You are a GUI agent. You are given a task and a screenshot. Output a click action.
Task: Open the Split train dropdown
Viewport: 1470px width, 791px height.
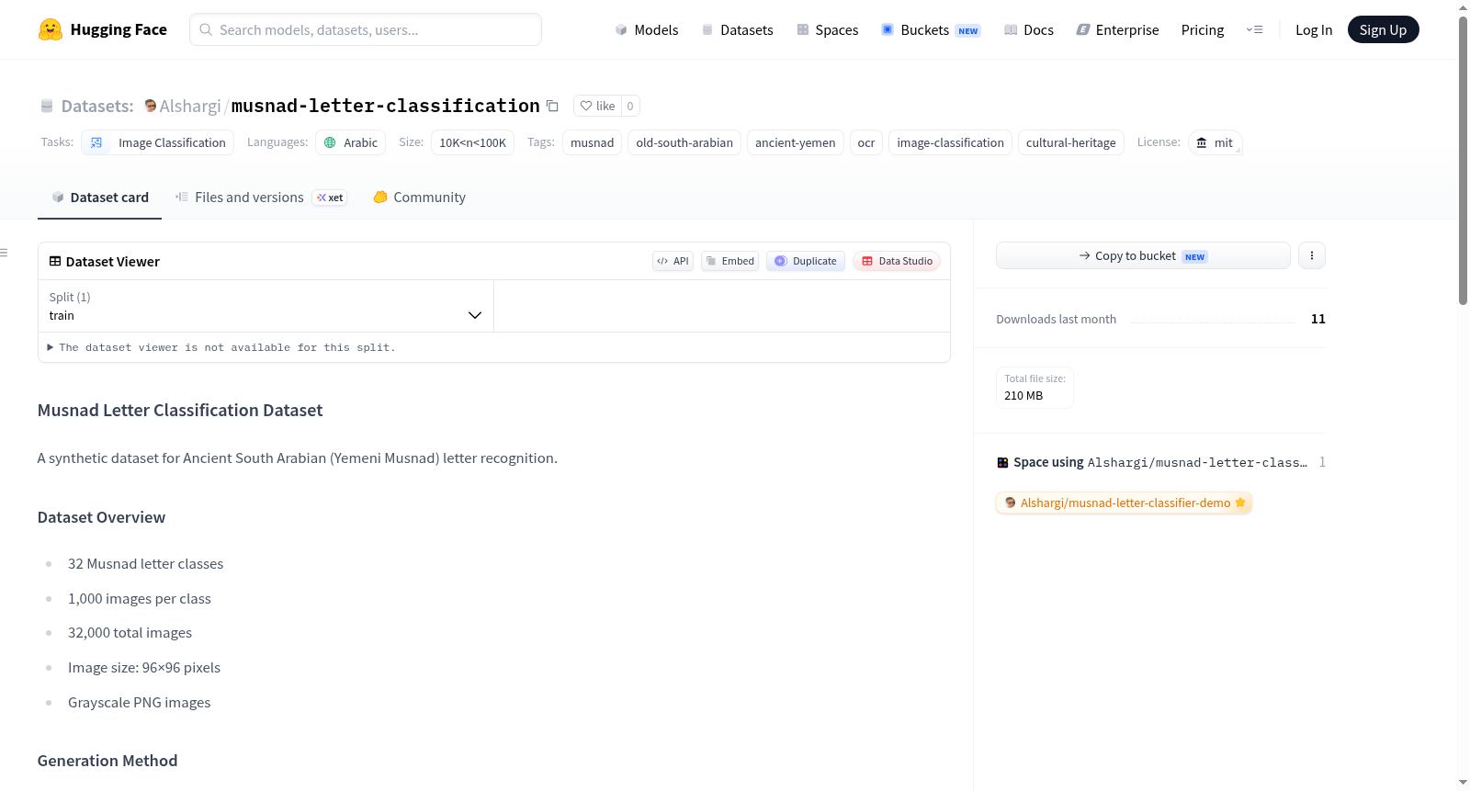(x=266, y=306)
